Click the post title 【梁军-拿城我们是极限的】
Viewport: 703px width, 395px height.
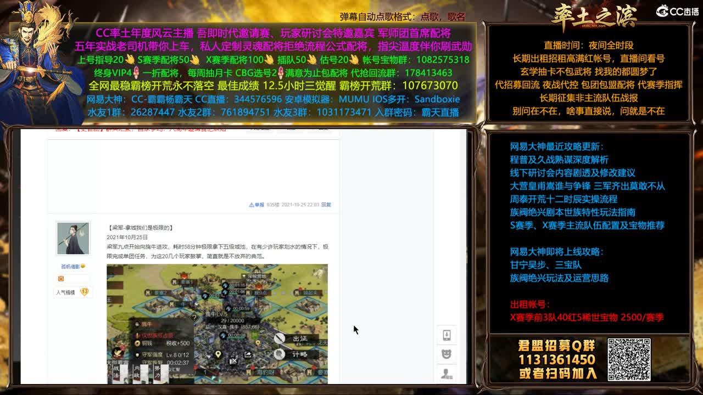pos(141,228)
